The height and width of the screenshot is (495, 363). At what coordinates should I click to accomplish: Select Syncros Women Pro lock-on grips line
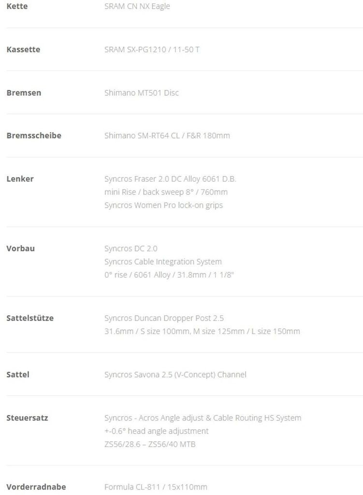[163, 205]
